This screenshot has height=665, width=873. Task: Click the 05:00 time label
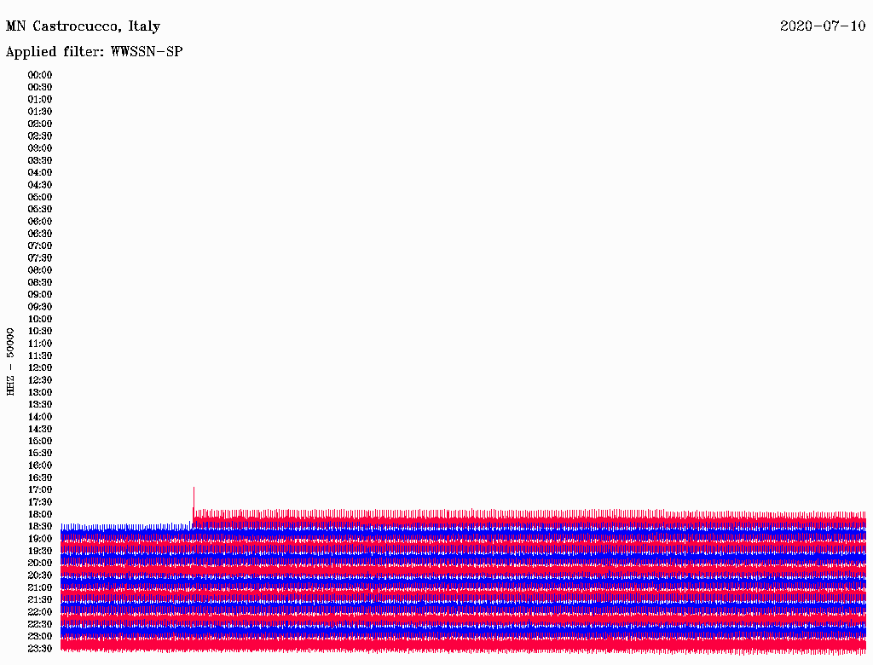(40, 197)
